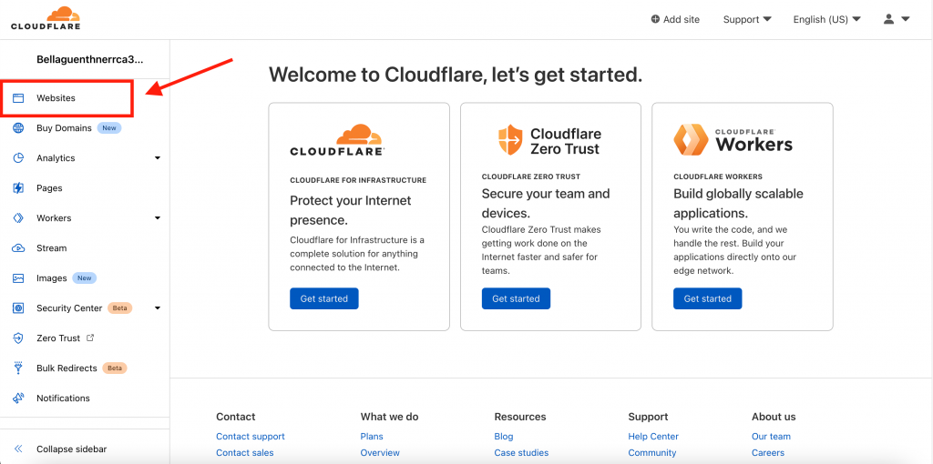The height and width of the screenshot is (464, 933).
Task: Click the Buy Domains globe icon
Action: (18, 128)
